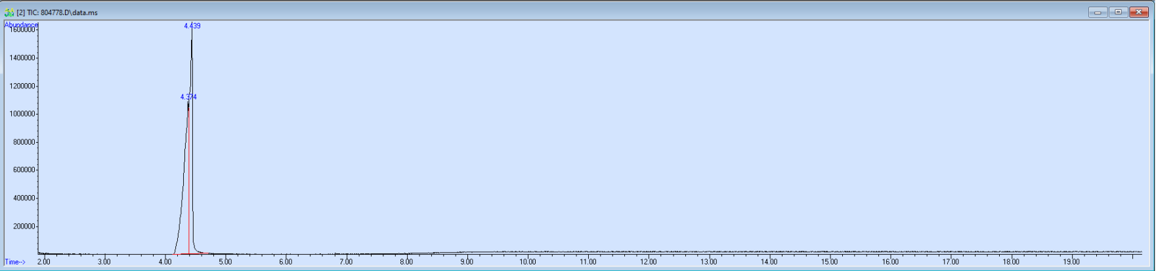Click the window title '[2] TIC: 804778.D\data.ms'

point(57,12)
